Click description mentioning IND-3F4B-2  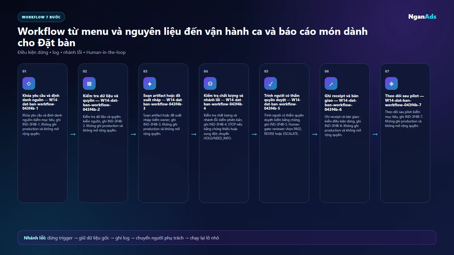click(103, 124)
